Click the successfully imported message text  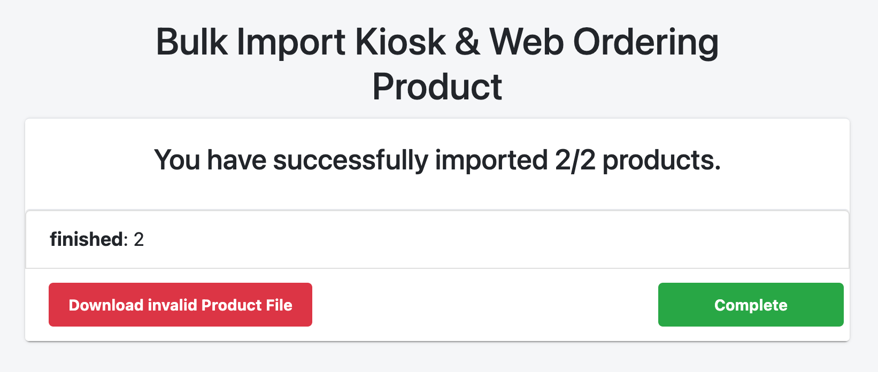(437, 160)
